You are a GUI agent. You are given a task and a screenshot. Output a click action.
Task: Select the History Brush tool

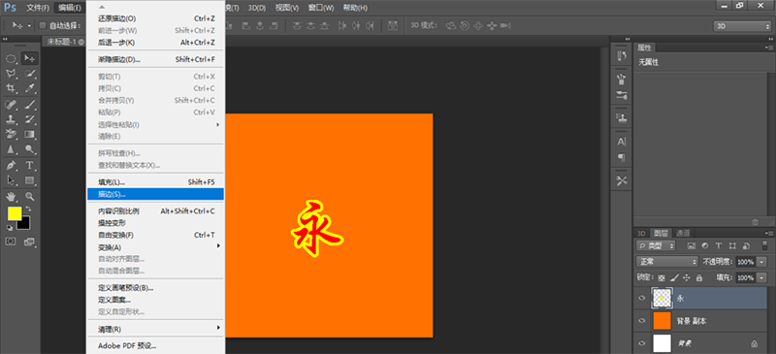pyautogui.click(x=30, y=119)
